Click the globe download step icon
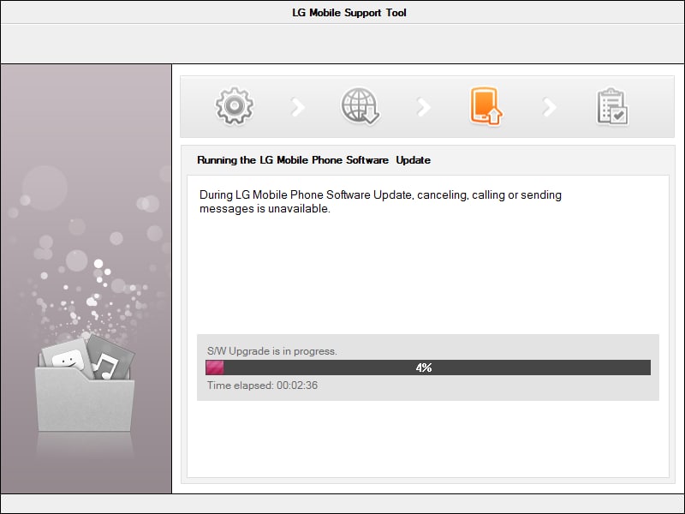The width and height of the screenshot is (685, 514). [x=360, y=106]
